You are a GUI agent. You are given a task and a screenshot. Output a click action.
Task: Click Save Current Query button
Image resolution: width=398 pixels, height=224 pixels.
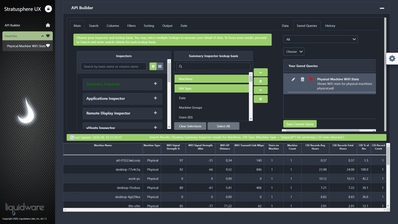(x=300, y=124)
